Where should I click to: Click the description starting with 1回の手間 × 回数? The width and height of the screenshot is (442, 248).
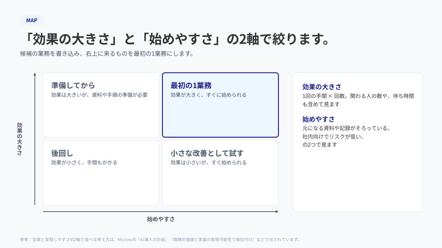point(358,100)
